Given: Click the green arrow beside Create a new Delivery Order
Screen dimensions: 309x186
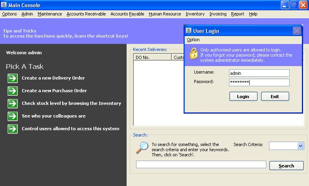Looking at the screenshot, I should point(13,78).
